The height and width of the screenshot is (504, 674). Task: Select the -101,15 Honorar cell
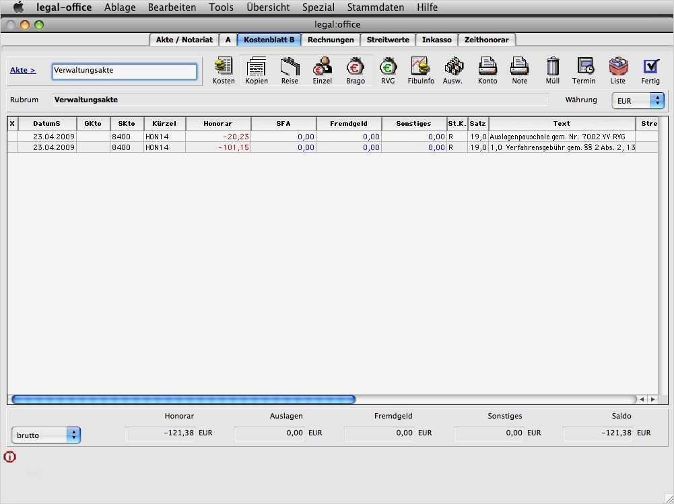point(218,147)
